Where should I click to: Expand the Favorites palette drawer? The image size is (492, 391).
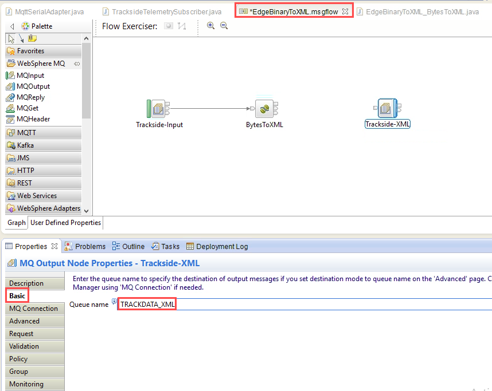point(44,51)
